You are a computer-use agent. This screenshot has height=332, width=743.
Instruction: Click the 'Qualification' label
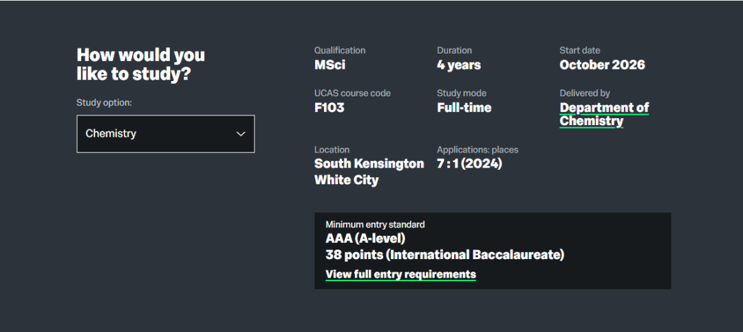point(340,50)
